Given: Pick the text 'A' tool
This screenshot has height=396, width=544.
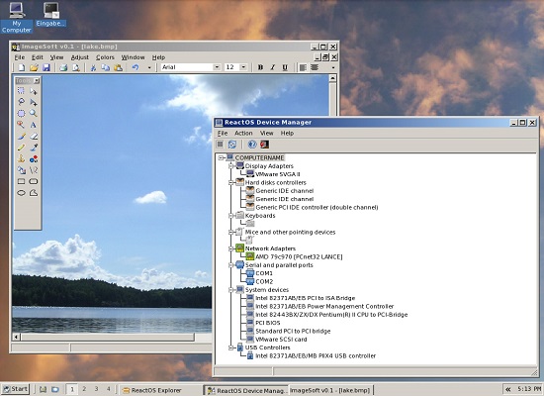Looking at the screenshot, I should [x=34, y=125].
